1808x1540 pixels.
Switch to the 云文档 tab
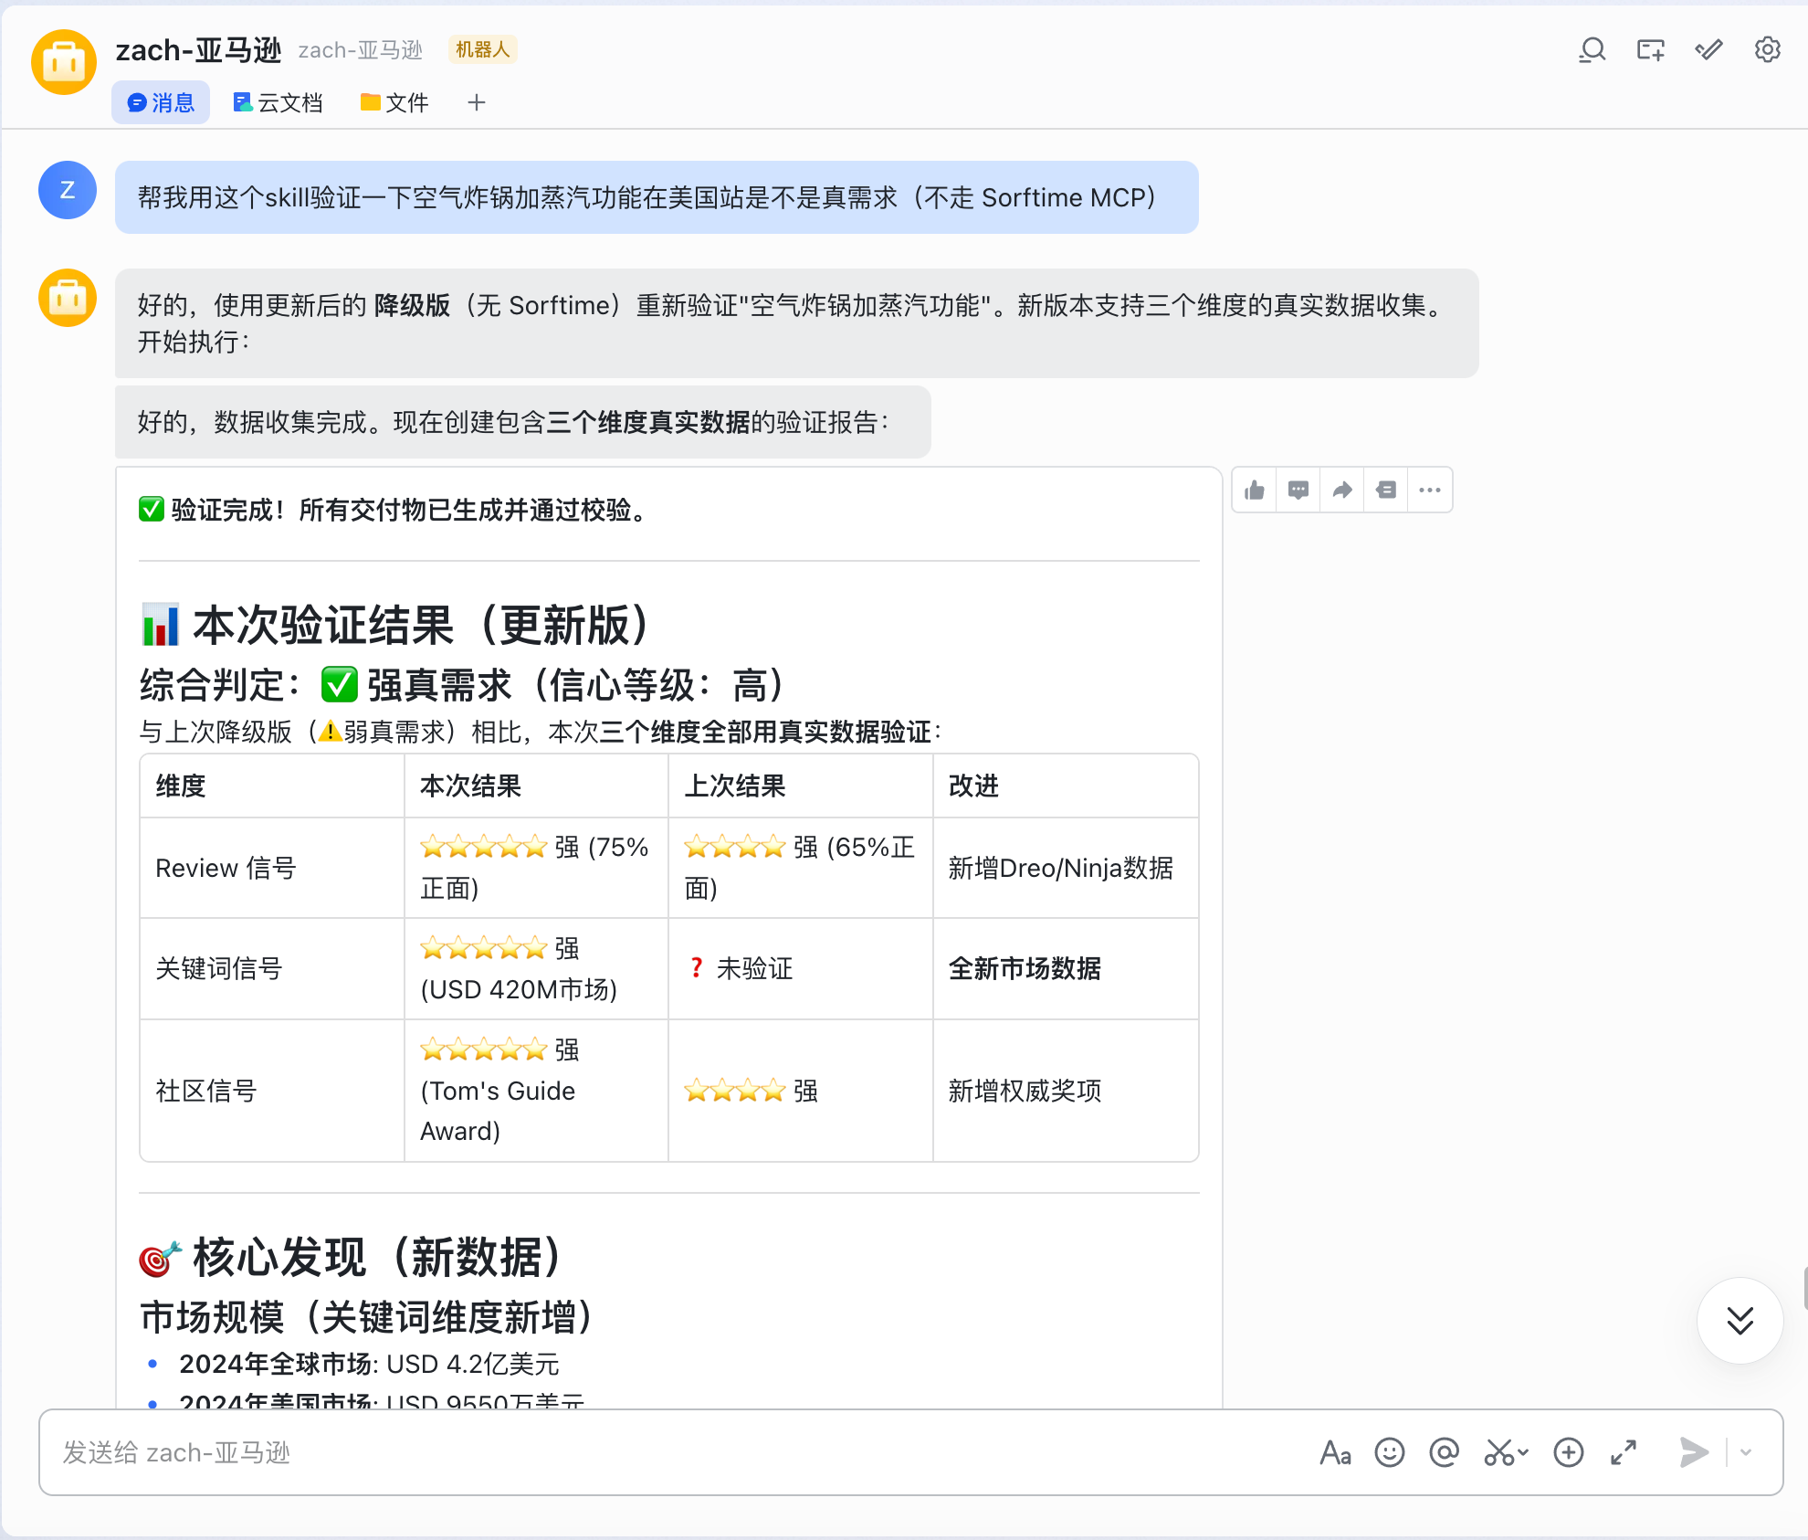[279, 102]
